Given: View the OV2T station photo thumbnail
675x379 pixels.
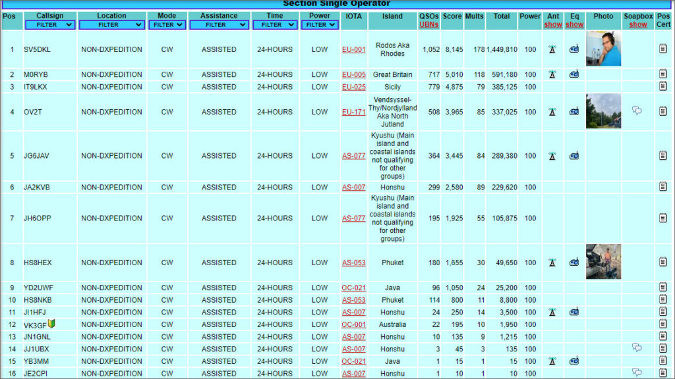Looking at the screenshot, I should 603,111.
